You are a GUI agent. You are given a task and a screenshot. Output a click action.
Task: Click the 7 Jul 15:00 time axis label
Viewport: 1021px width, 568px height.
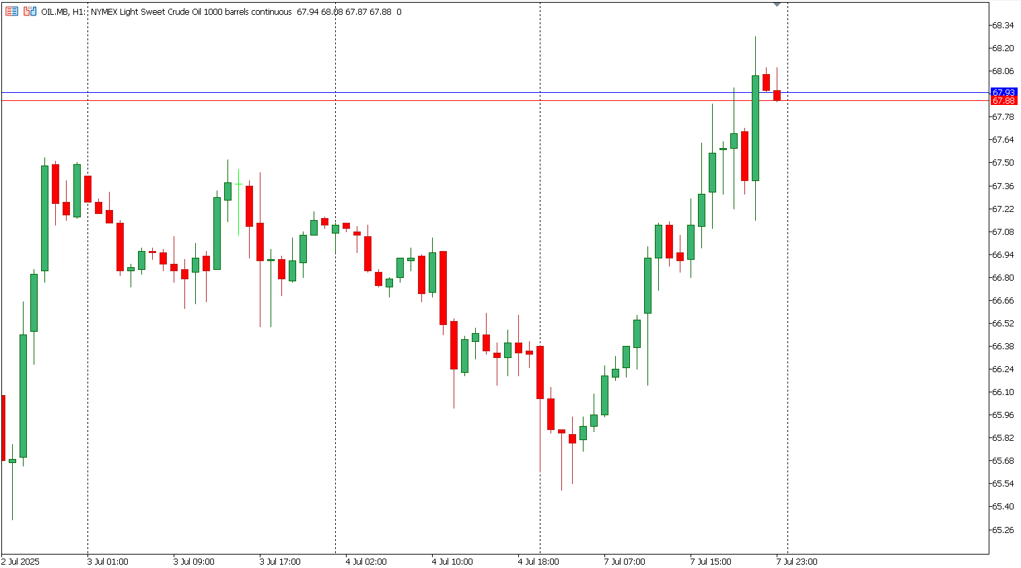(x=711, y=561)
